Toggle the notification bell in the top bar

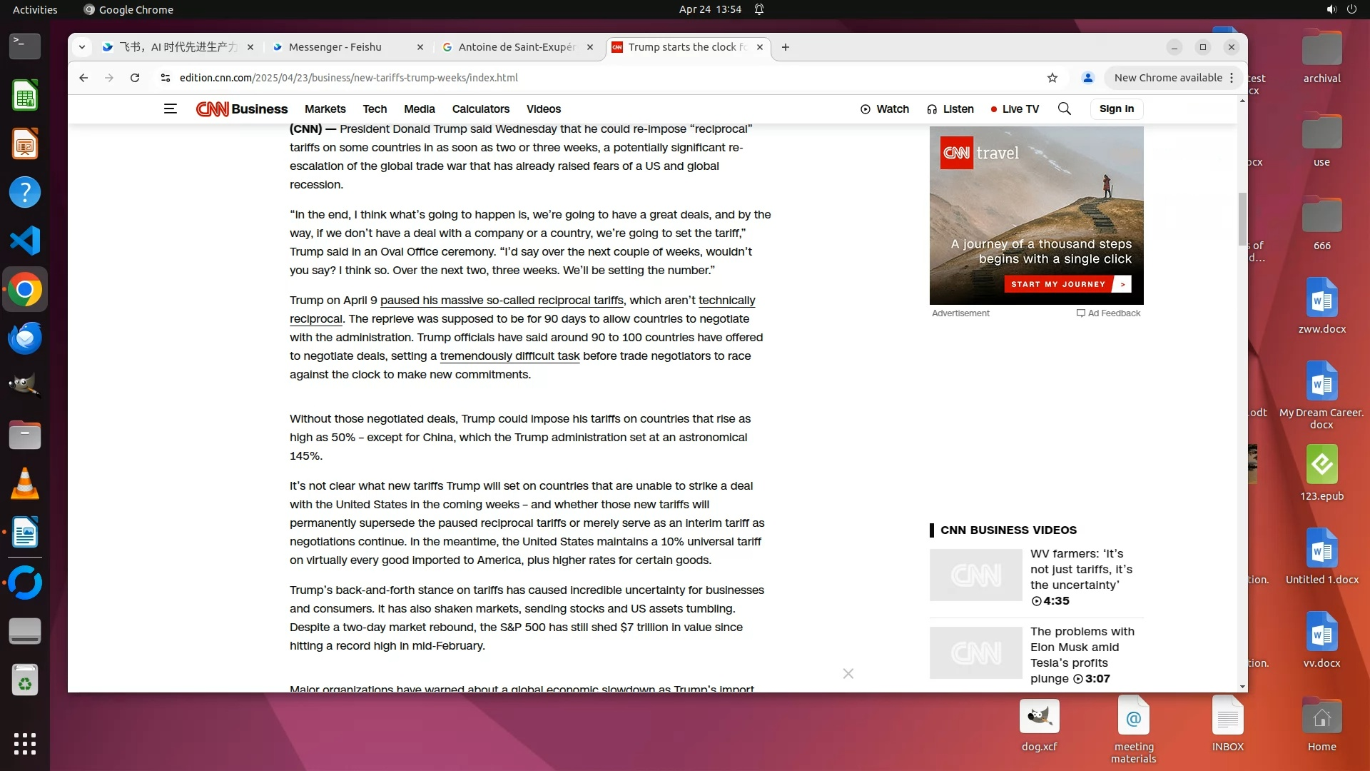[x=759, y=9]
